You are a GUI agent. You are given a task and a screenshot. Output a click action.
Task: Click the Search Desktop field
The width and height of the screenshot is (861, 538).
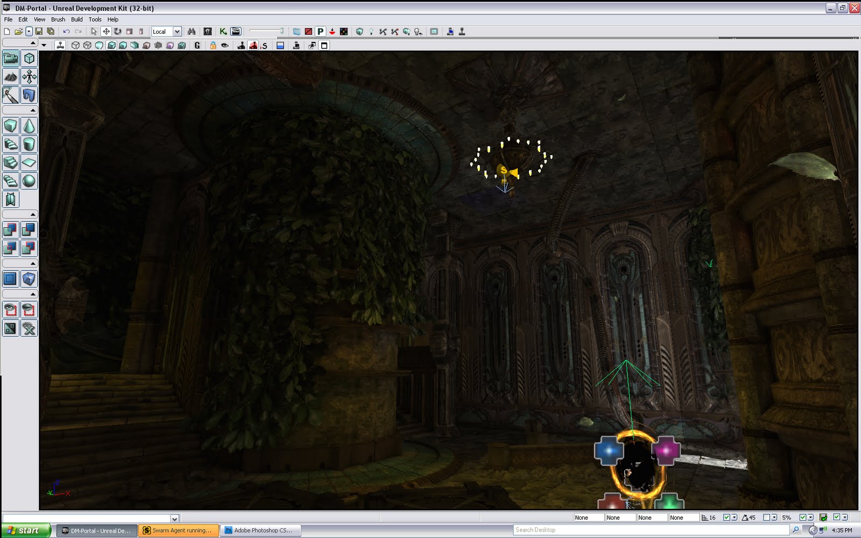pyautogui.click(x=651, y=530)
